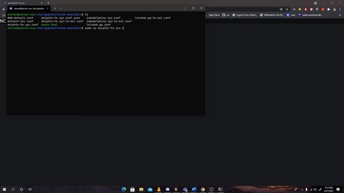The image size is (344, 193).
Task: Click the 000-default.conf file name
Action: 20,18
